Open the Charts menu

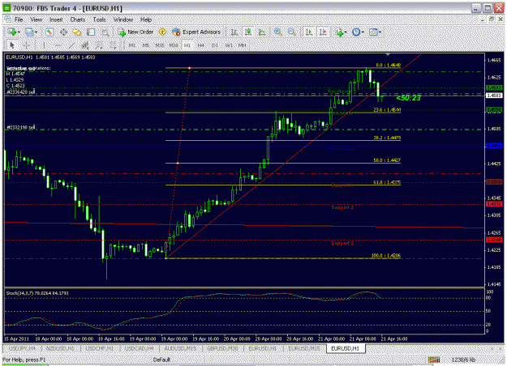[78, 19]
